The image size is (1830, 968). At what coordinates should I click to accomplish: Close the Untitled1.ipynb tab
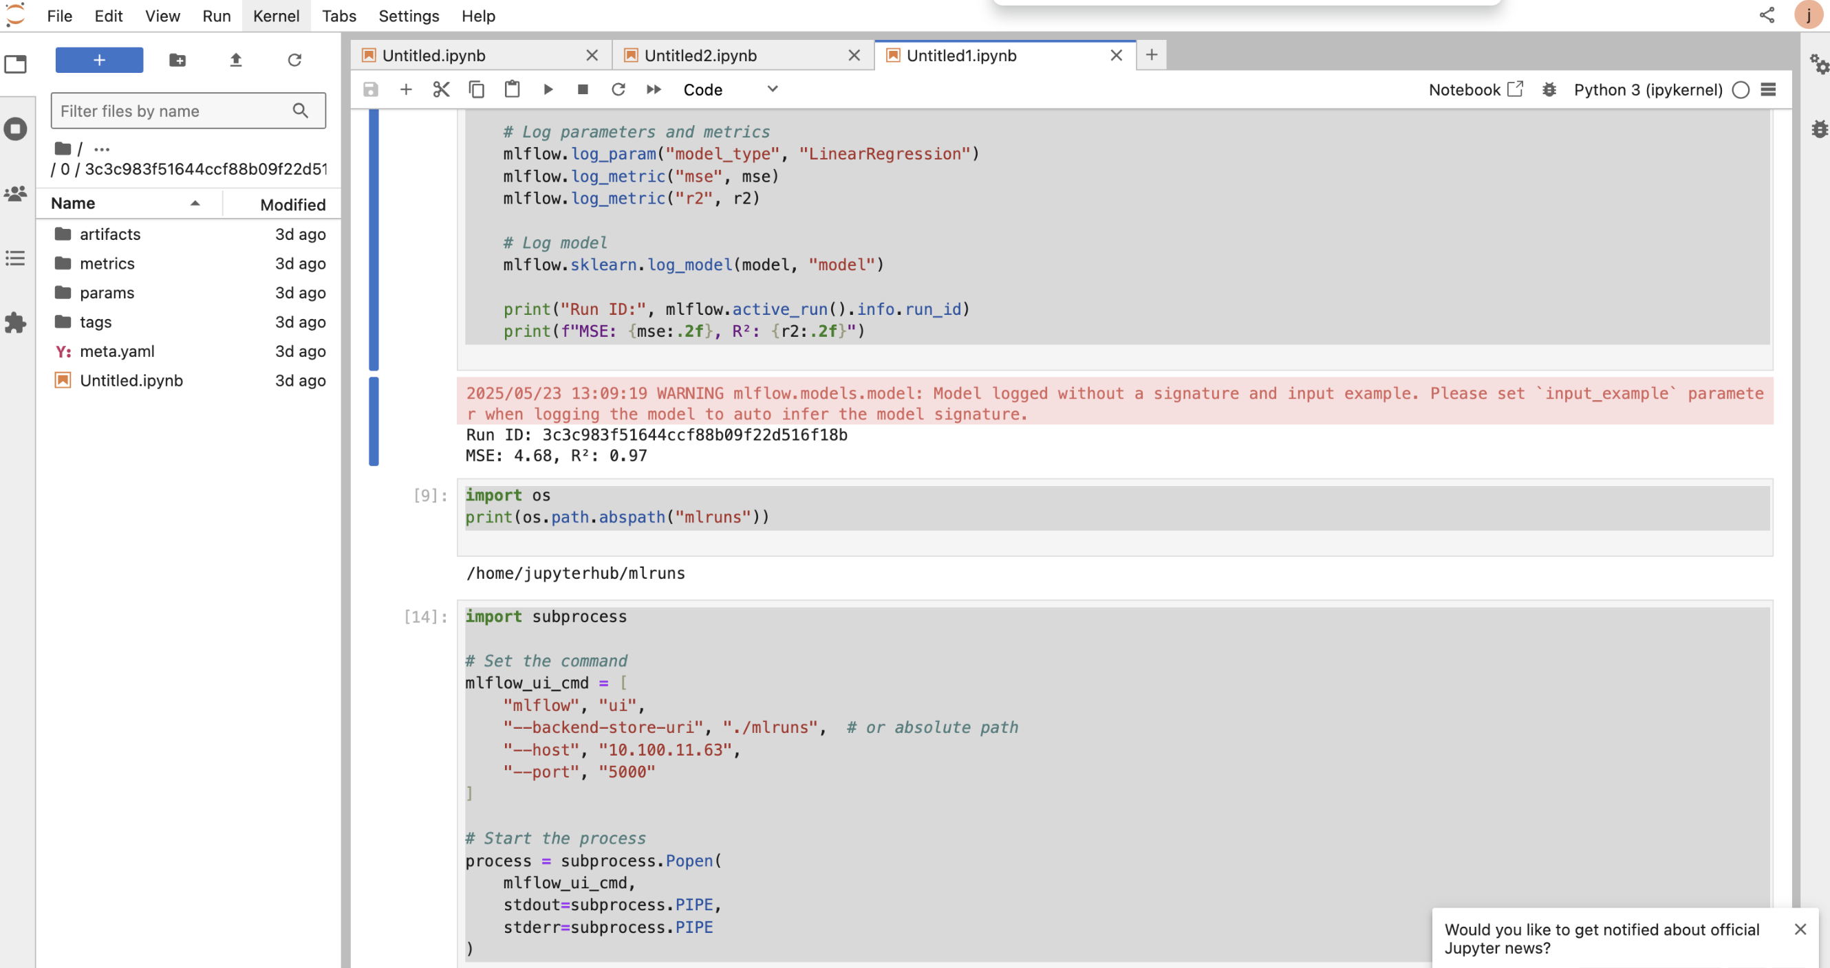(x=1116, y=56)
